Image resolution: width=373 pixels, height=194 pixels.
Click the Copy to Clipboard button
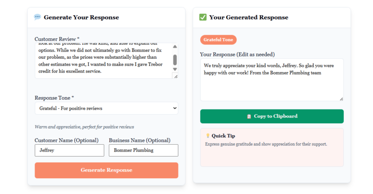272,116
